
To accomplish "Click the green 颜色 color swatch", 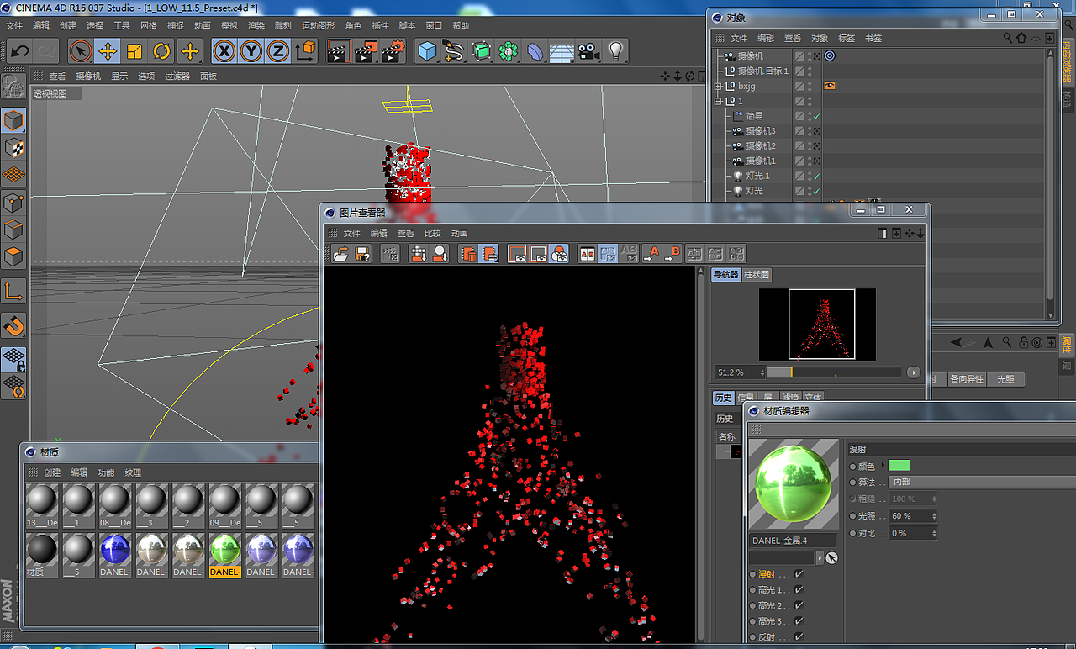I will coord(899,465).
